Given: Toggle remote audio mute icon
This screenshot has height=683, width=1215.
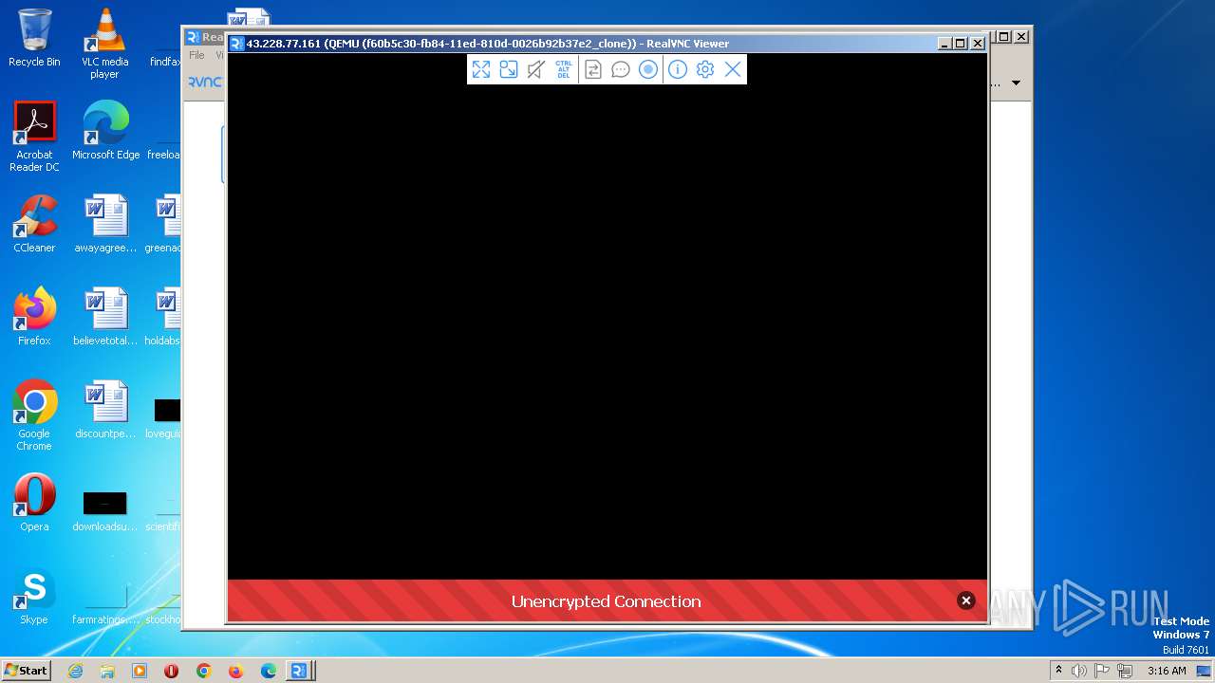Looking at the screenshot, I should click(x=536, y=69).
